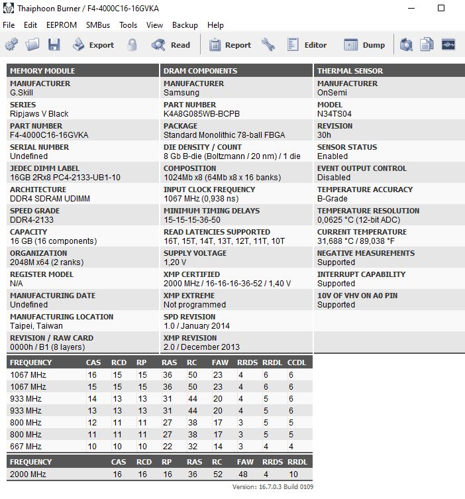Select part number F4-4000C16-16GVKA value
465x499 pixels.
click(x=49, y=135)
